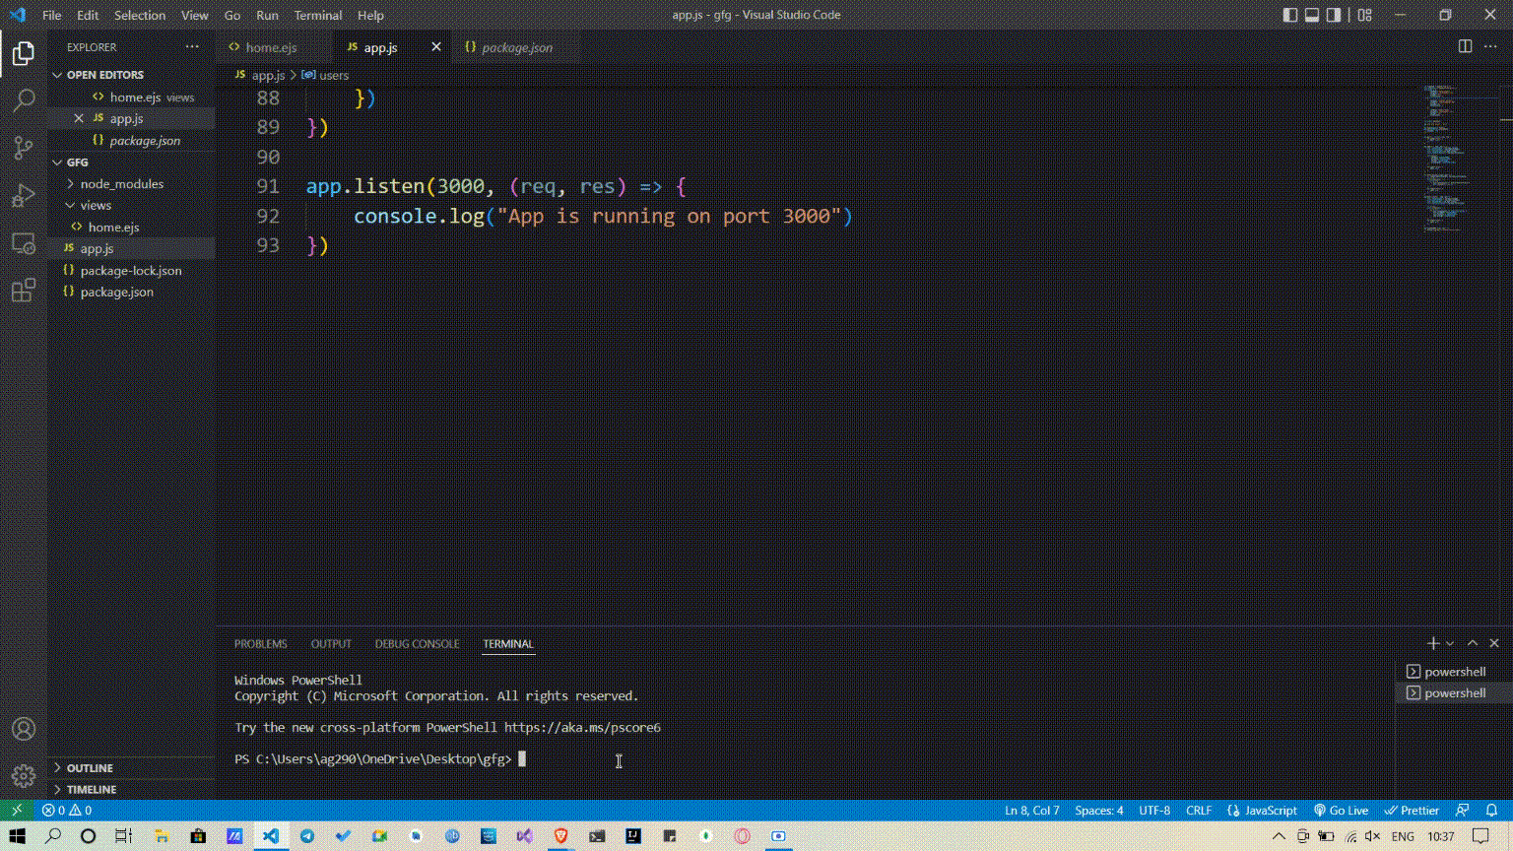Click the Prettier status bar item
This screenshot has height=851, width=1513.
click(1412, 810)
